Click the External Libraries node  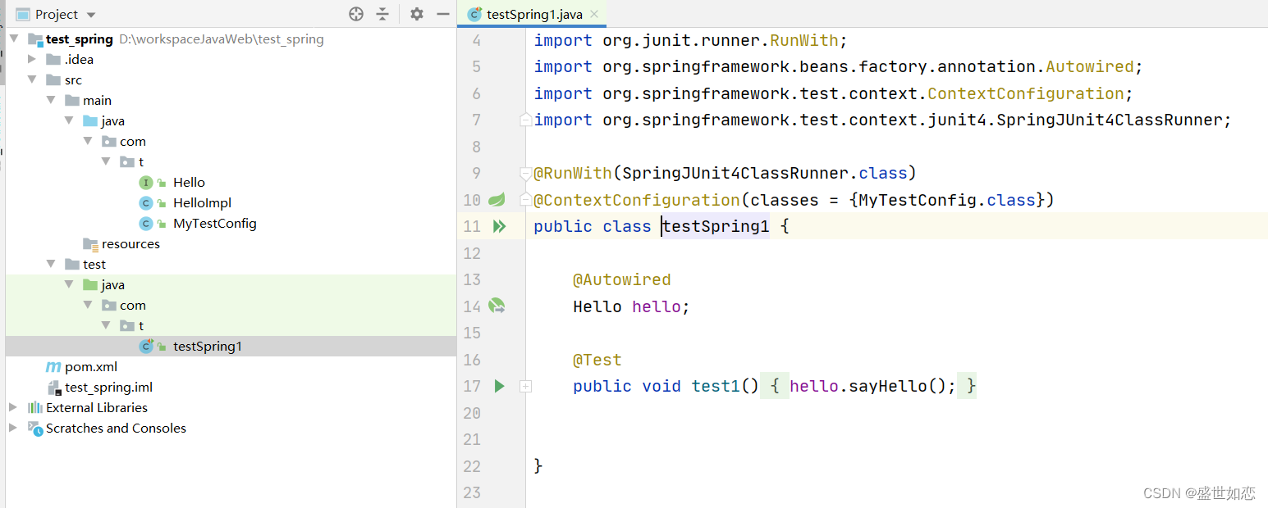97,407
